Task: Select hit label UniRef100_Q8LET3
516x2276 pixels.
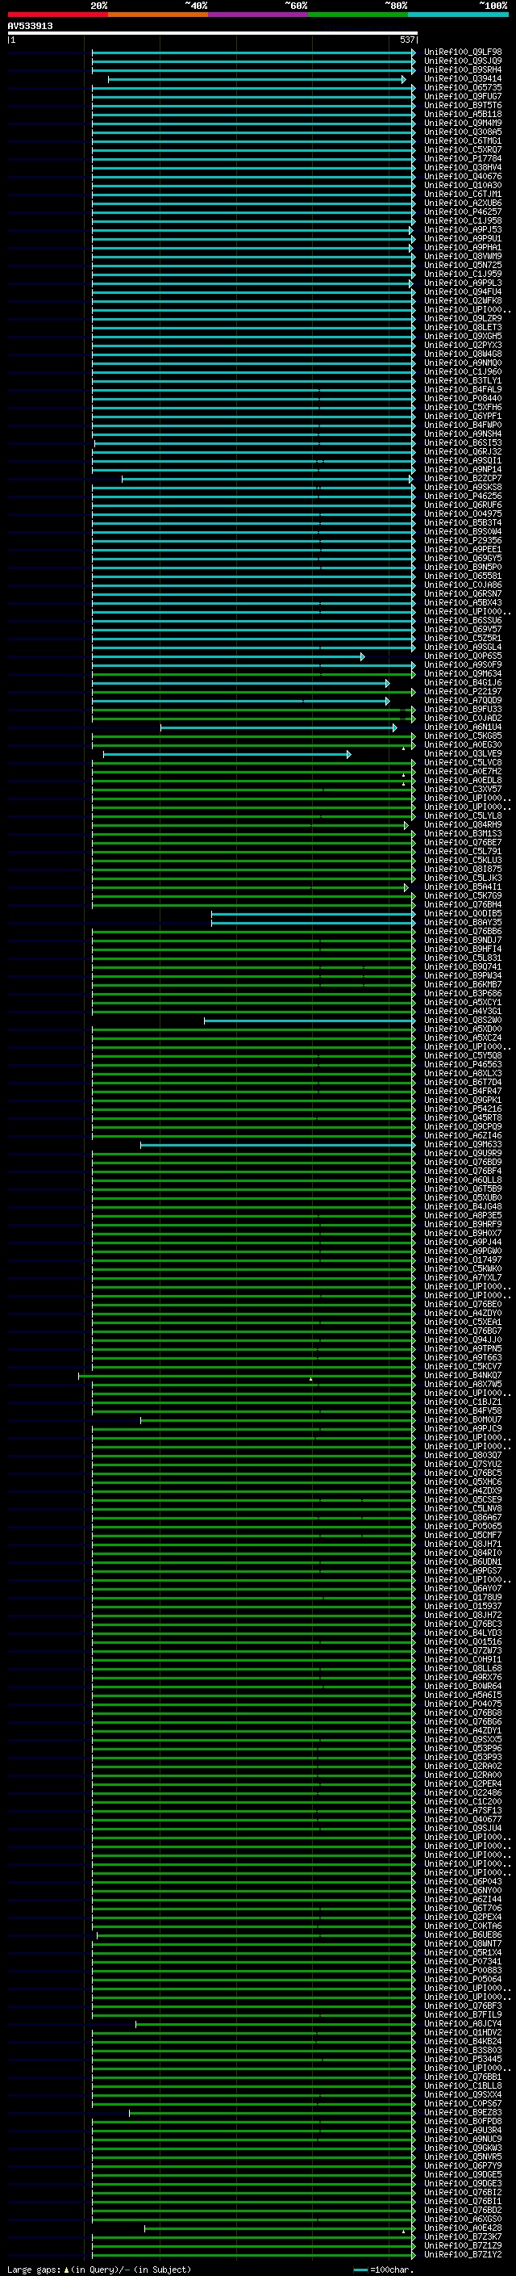Action: (462, 328)
